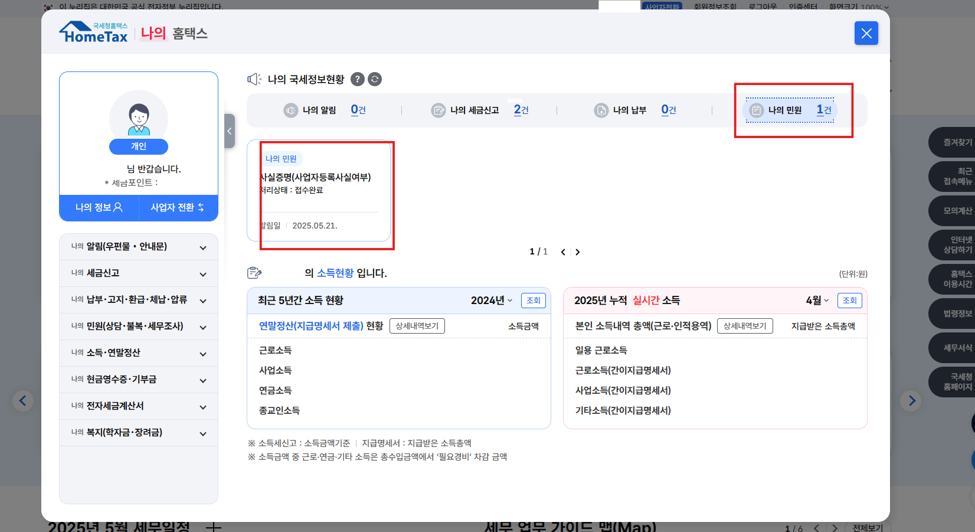
Task: Open the help question mark icon
Action: (x=357, y=79)
